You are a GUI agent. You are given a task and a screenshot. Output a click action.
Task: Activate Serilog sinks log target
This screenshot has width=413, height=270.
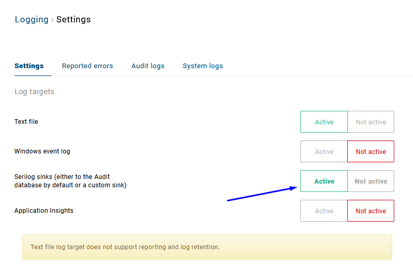[x=324, y=181]
